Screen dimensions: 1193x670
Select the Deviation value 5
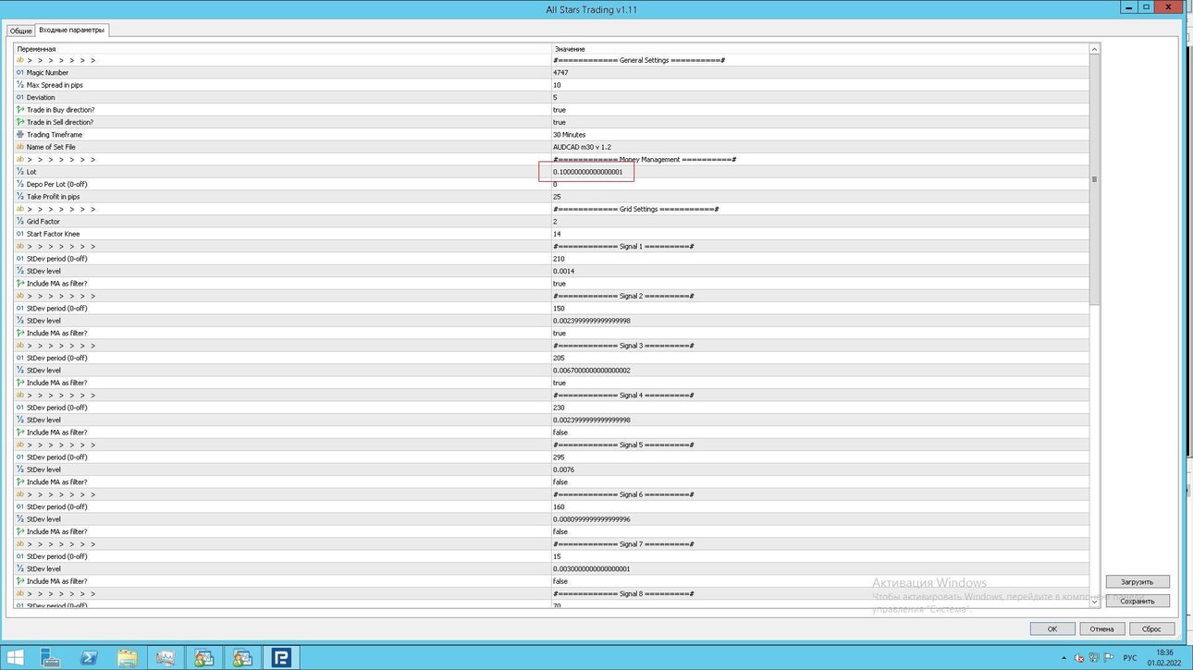point(555,97)
